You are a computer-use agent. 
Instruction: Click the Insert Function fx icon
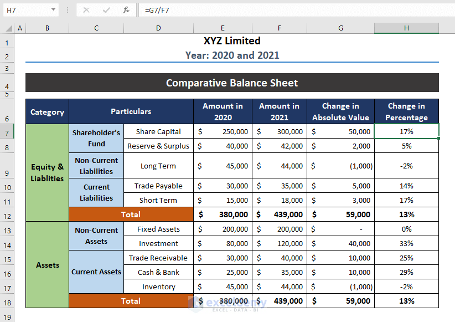(x=126, y=9)
